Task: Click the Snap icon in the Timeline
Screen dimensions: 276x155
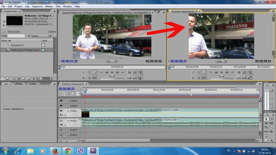Action: pyautogui.click(x=63, y=93)
